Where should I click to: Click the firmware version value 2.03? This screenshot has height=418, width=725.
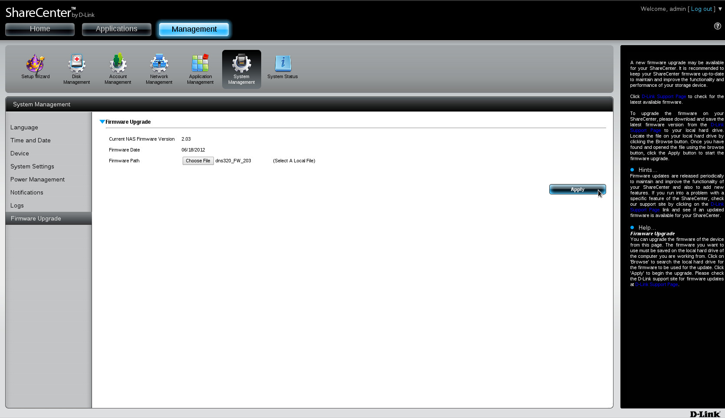[x=186, y=139]
